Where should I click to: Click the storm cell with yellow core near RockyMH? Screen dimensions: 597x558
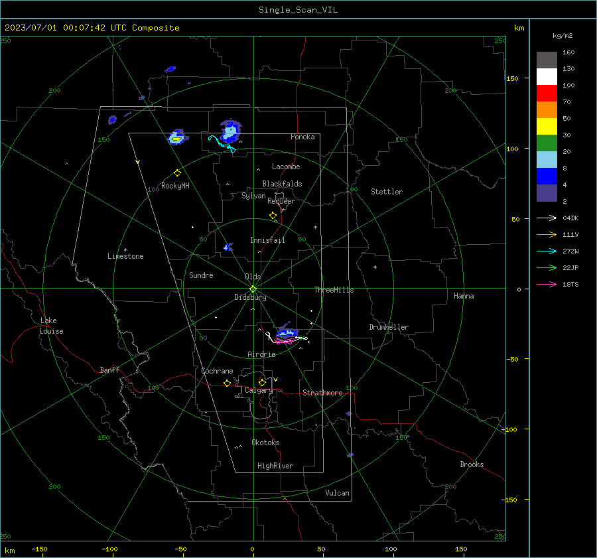177,137
